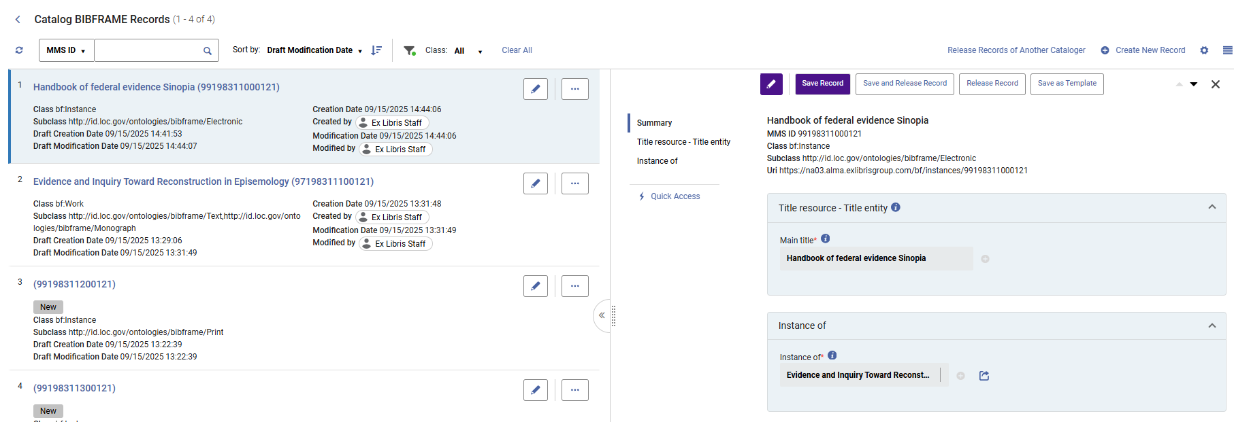1234x422 pixels.
Task: Open the Draft Modification Date sort dropdown
Action: point(314,50)
